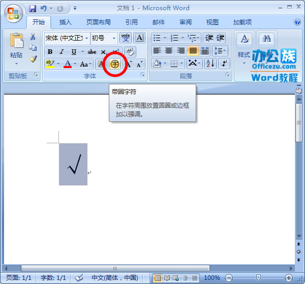
Task: Align text left
Action: [x=157, y=51]
